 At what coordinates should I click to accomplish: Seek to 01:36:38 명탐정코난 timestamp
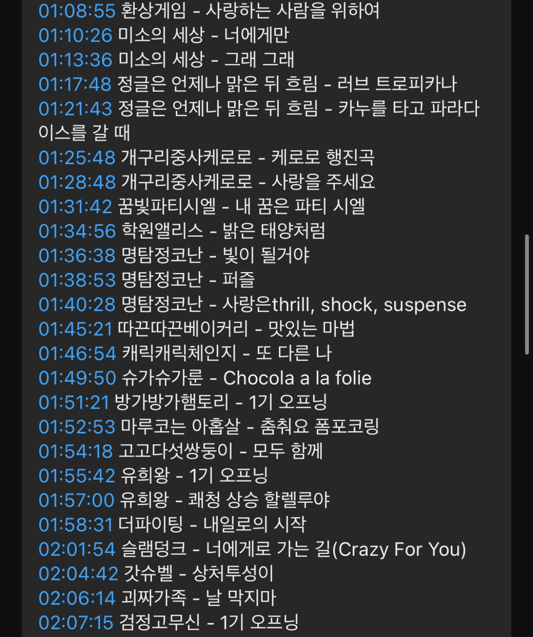(x=77, y=255)
